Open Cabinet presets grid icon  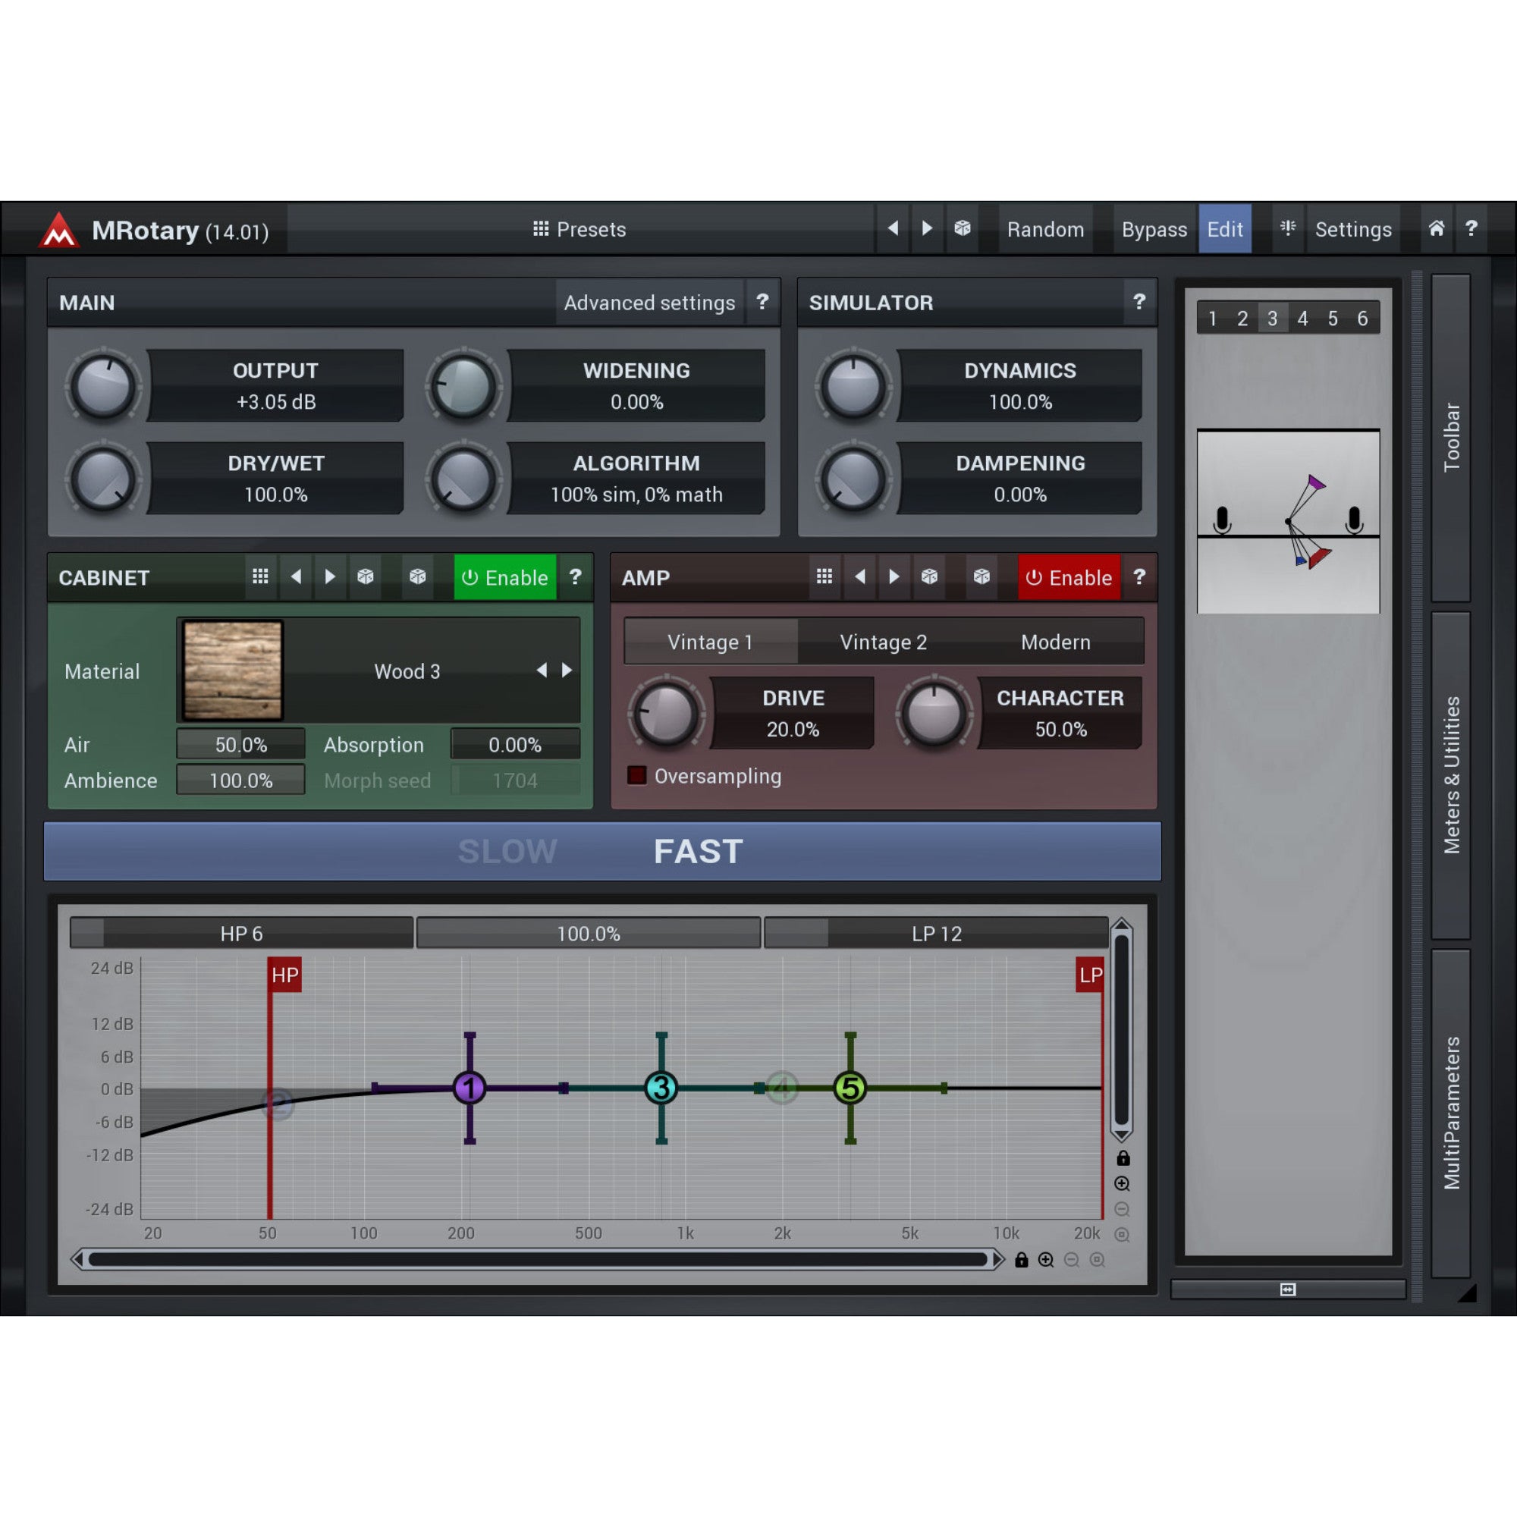(261, 577)
